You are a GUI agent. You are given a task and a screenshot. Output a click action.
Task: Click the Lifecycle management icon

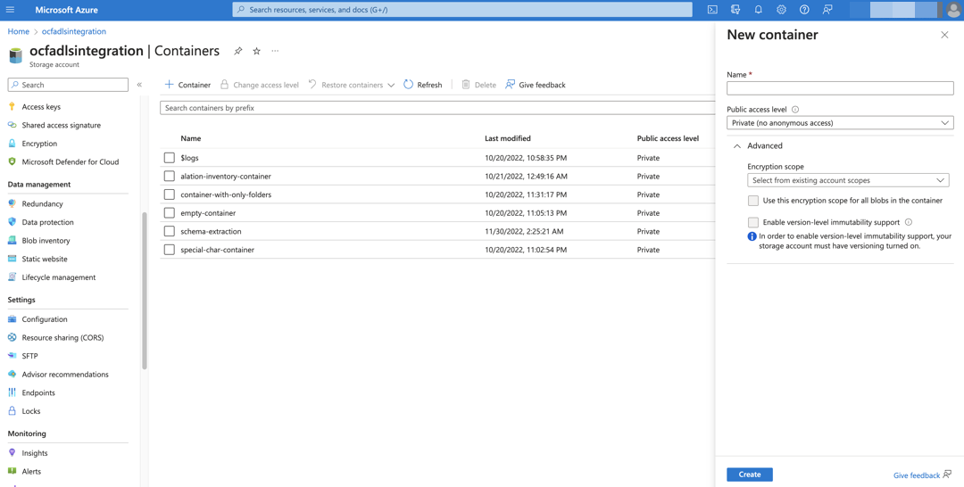click(12, 277)
